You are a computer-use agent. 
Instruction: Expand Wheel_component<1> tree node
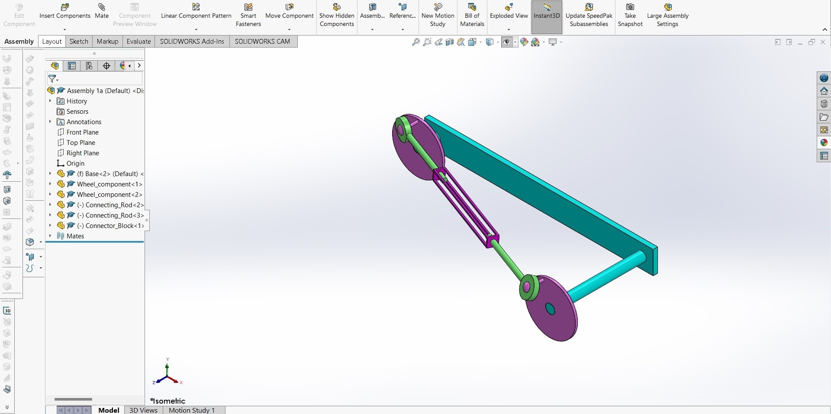(50, 184)
